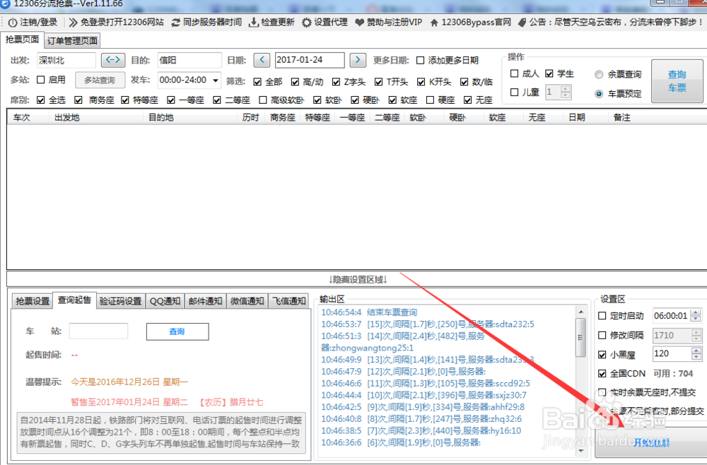Open the Fetion notification tab
707x465 pixels.
click(x=288, y=301)
